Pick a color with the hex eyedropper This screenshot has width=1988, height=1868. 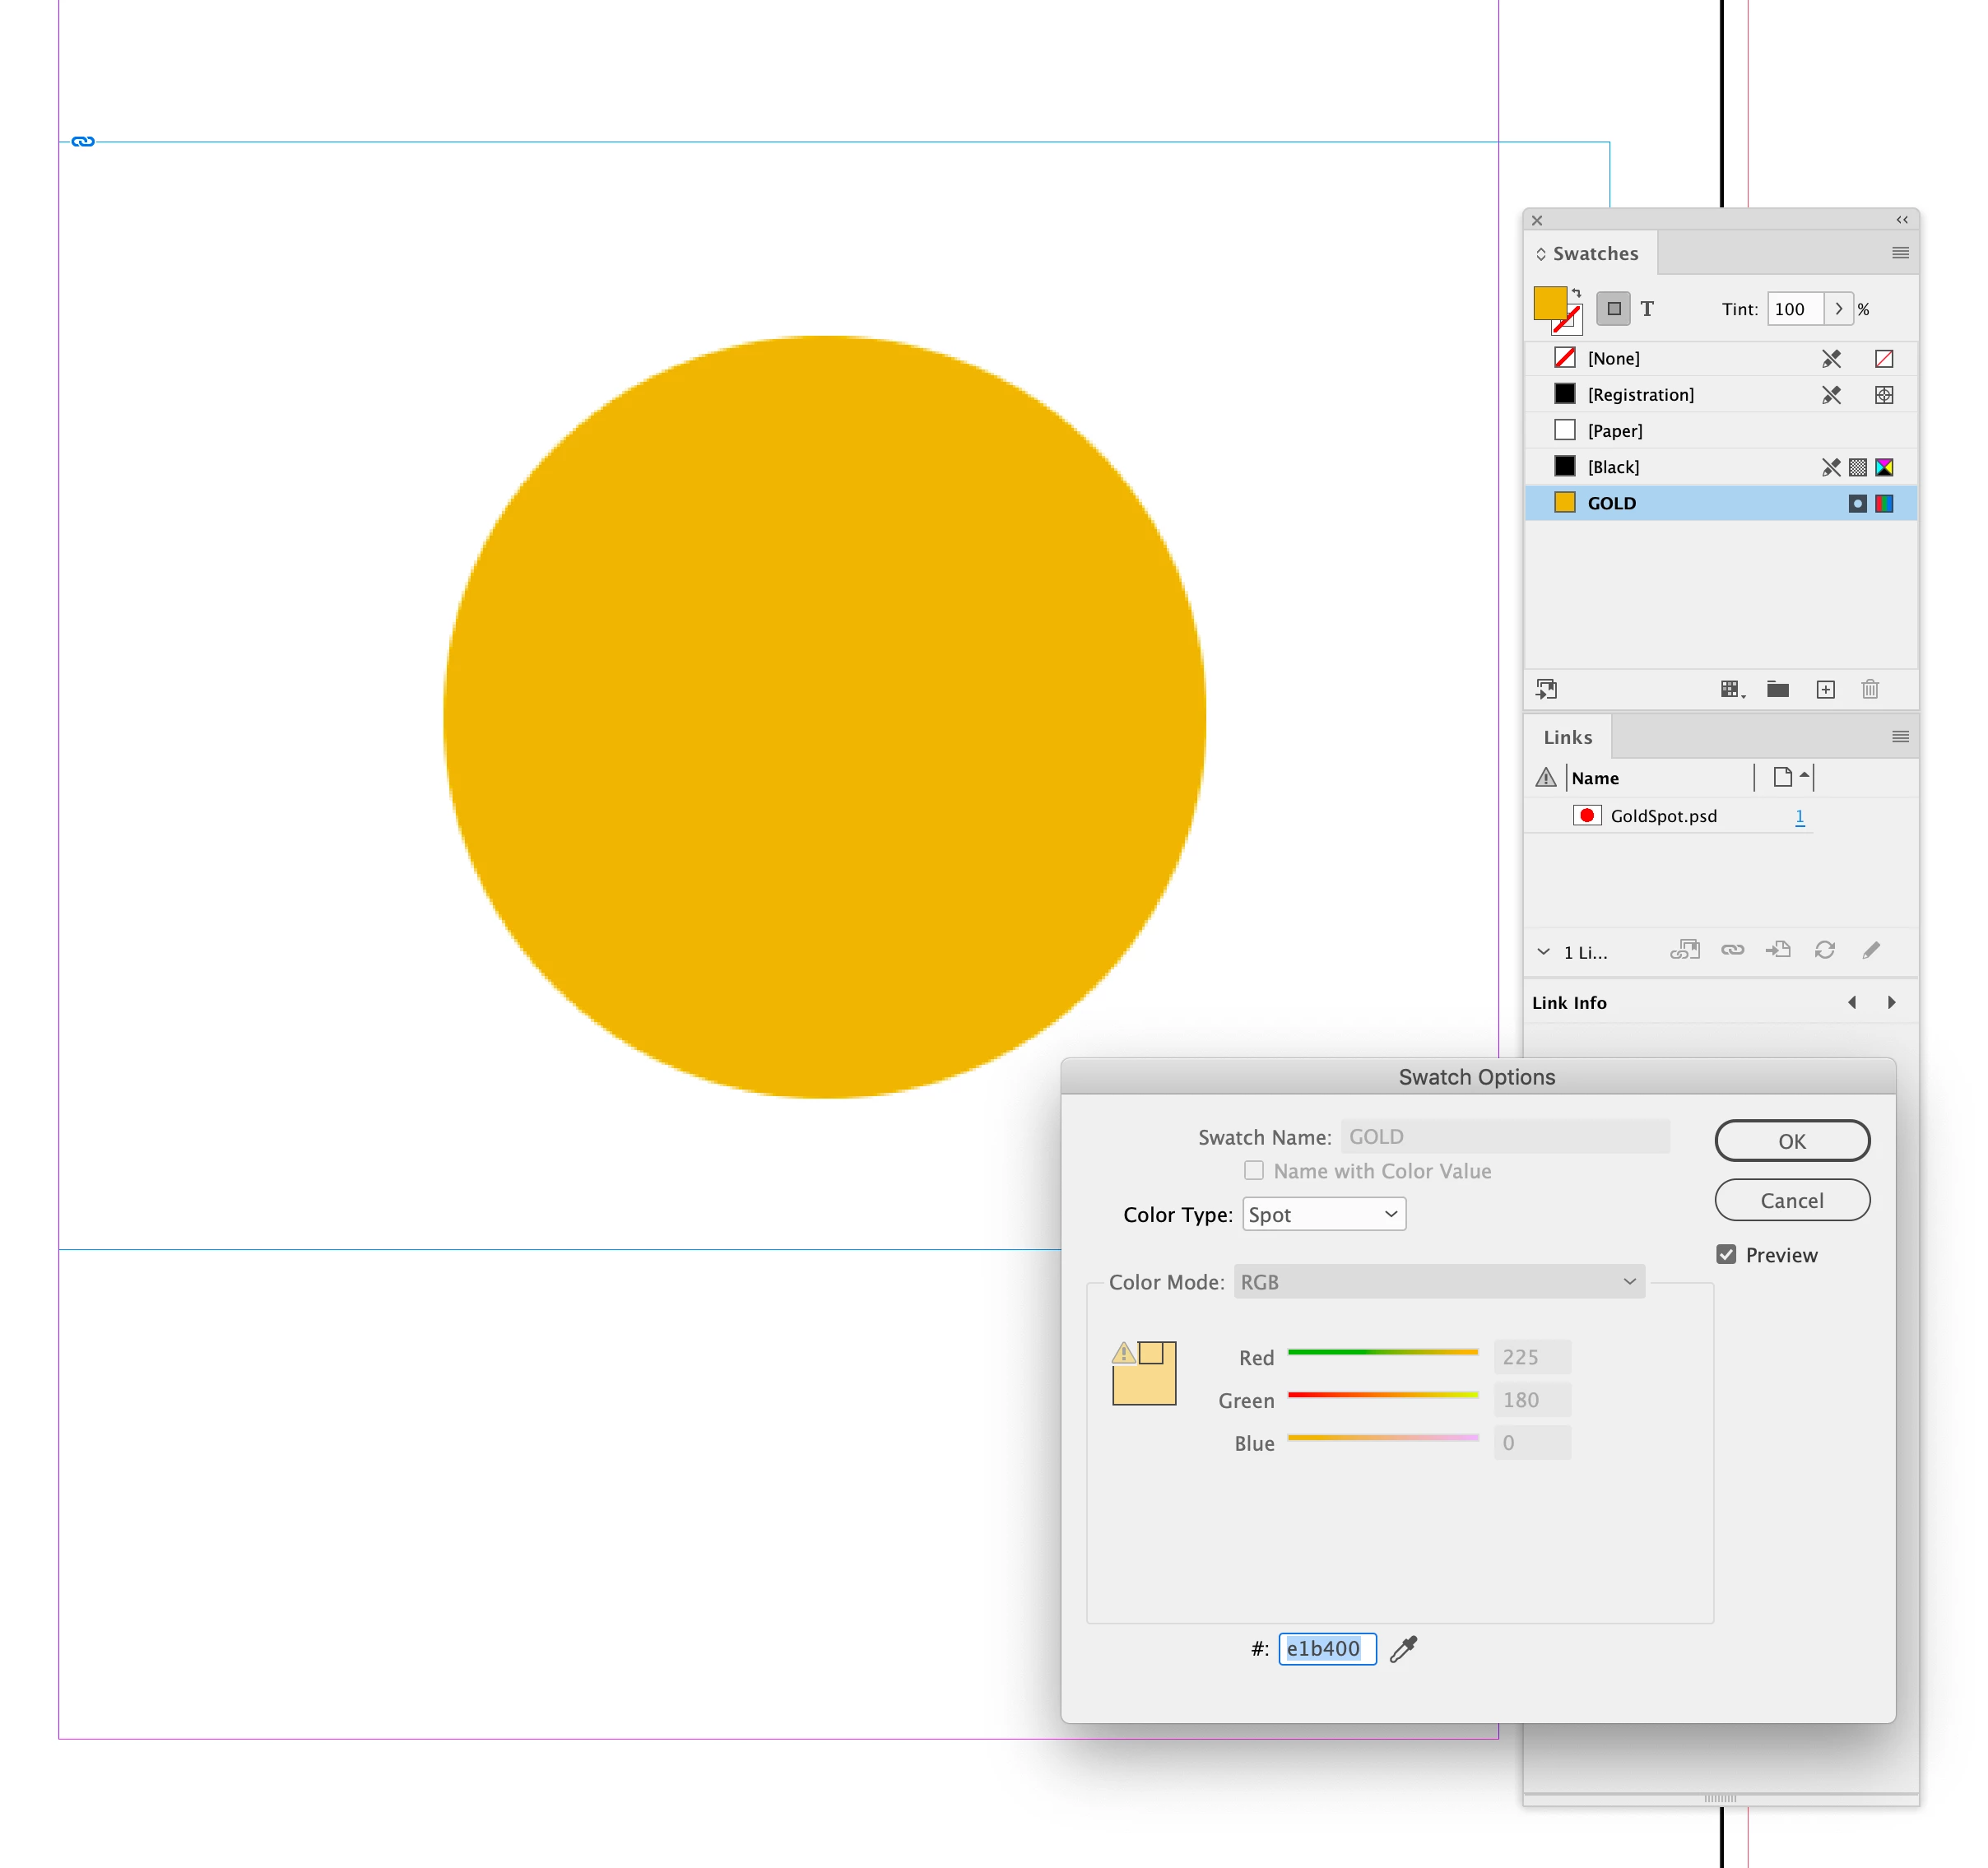tap(1404, 1649)
